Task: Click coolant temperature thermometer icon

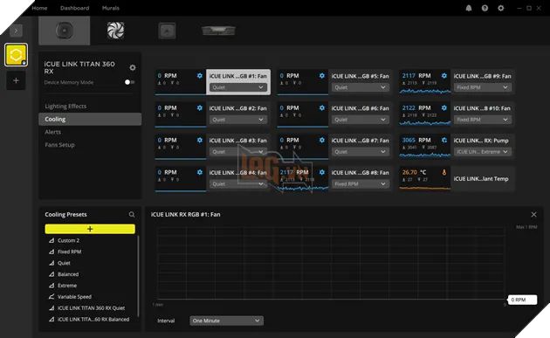Action: coord(444,172)
